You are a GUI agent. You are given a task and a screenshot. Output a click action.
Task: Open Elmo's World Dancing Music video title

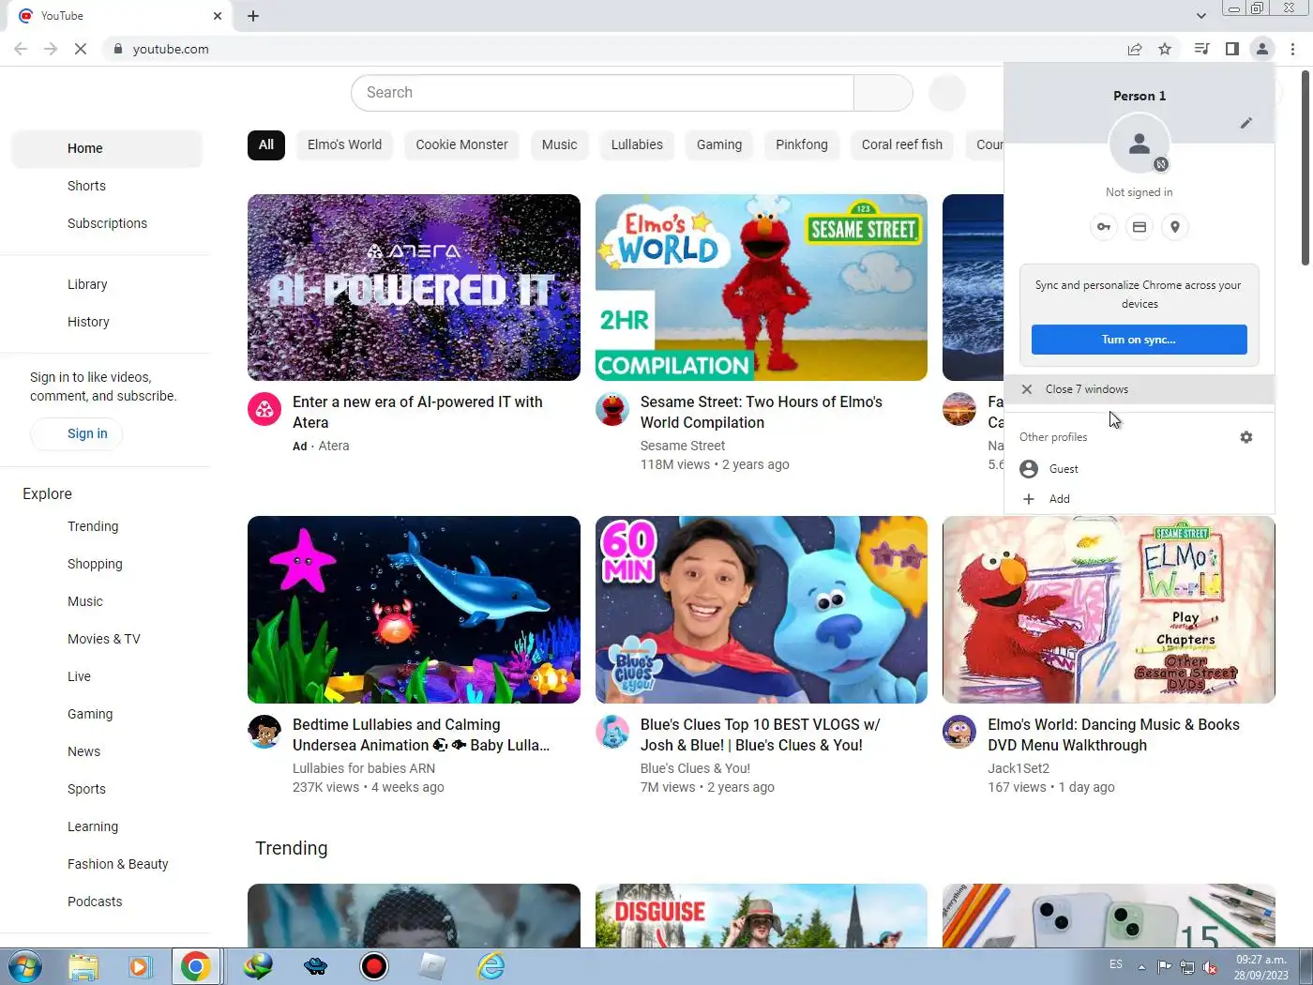1113,735
